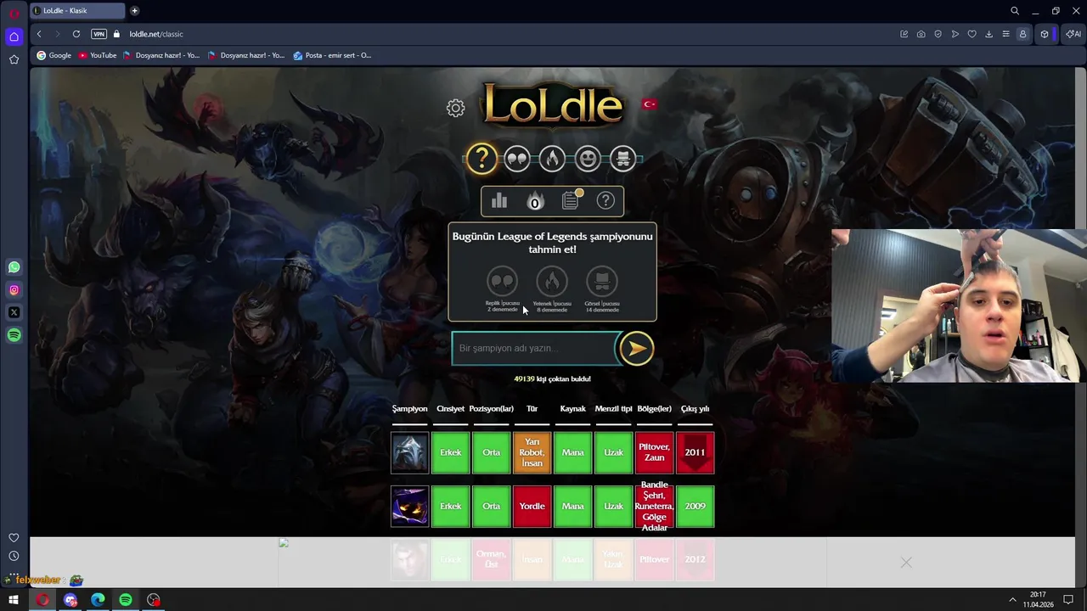
Task: Switch to Quote mode in top mode row
Action: point(516,159)
